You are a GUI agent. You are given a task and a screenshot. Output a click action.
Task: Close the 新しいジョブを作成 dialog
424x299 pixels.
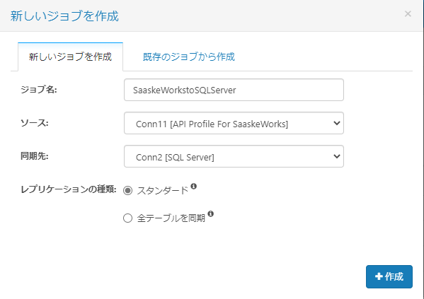point(408,13)
